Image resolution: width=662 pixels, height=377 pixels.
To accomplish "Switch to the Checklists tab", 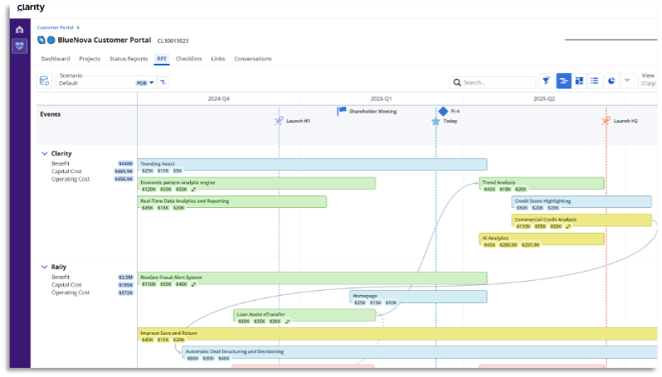I will [188, 59].
